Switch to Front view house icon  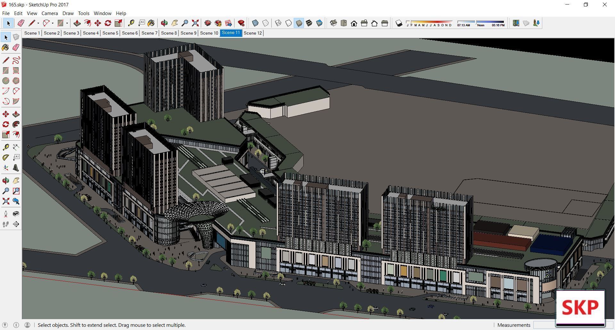point(354,23)
